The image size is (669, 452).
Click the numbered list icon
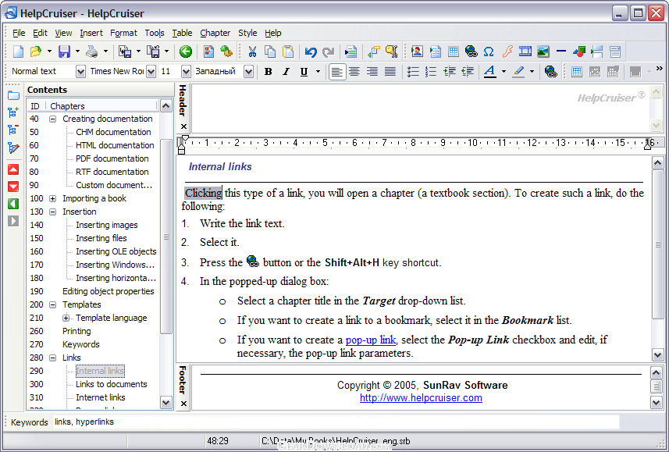pyautogui.click(x=431, y=72)
